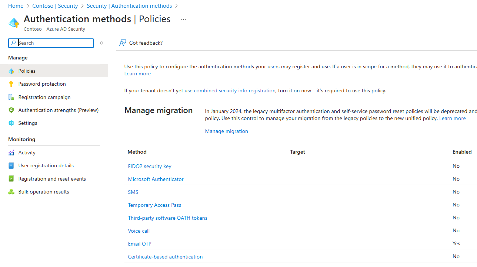
Task: Click the Activity chart icon
Action: pyautogui.click(x=11, y=153)
